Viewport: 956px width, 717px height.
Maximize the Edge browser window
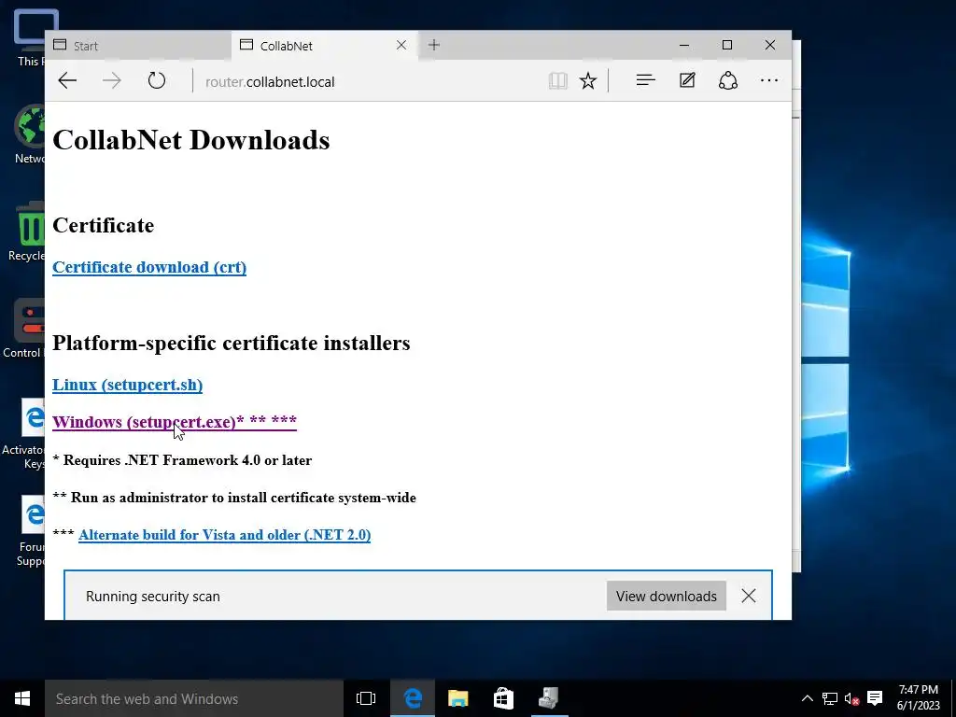(726, 45)
